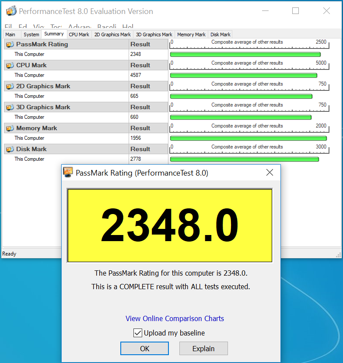
Task: Open the View menu
Action: [39, 26]
